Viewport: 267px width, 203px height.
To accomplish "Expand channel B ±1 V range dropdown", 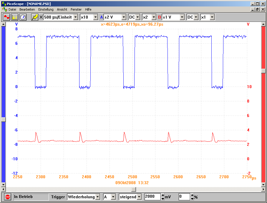I will (182, 17).
